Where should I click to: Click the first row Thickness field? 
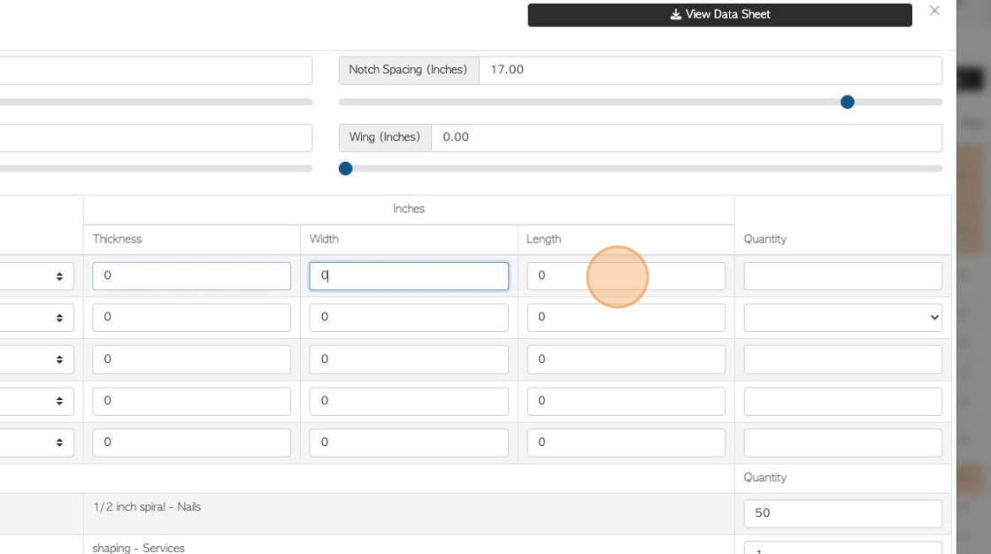[x=191, y=276]
